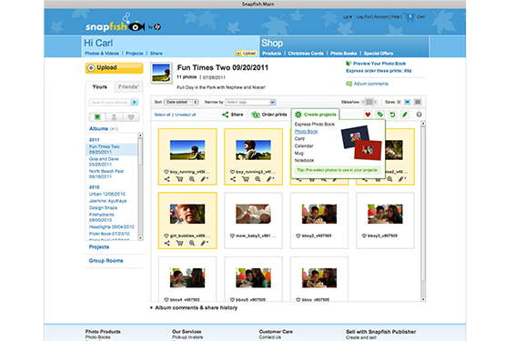The height and width of the screenshot is (341, 515).
Task: Open the gray help question mark icon
Action: (x=419, y=115)
